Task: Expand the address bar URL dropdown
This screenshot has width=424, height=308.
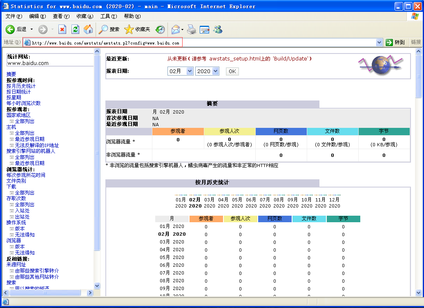Action: (x=379, y=42)
